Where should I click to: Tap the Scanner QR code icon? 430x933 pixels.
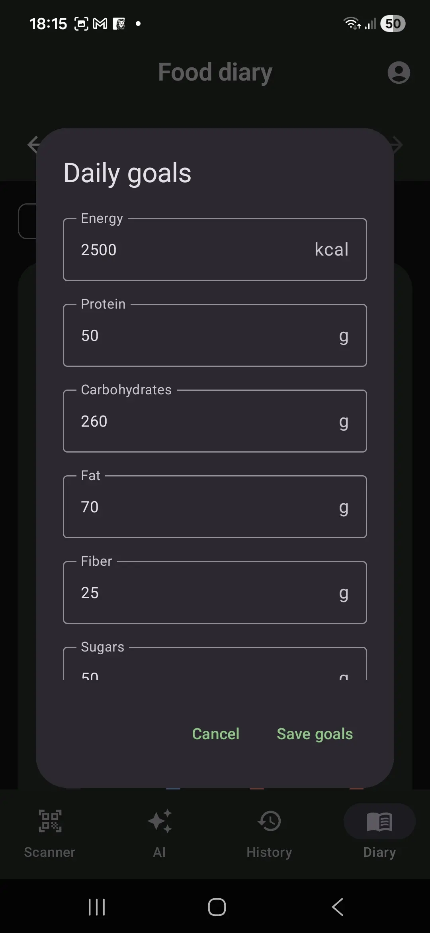click(50, 821)
